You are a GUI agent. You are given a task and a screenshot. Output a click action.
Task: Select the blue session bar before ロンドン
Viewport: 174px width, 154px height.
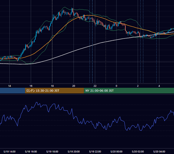pyautogui.click(x=13, y=91)
